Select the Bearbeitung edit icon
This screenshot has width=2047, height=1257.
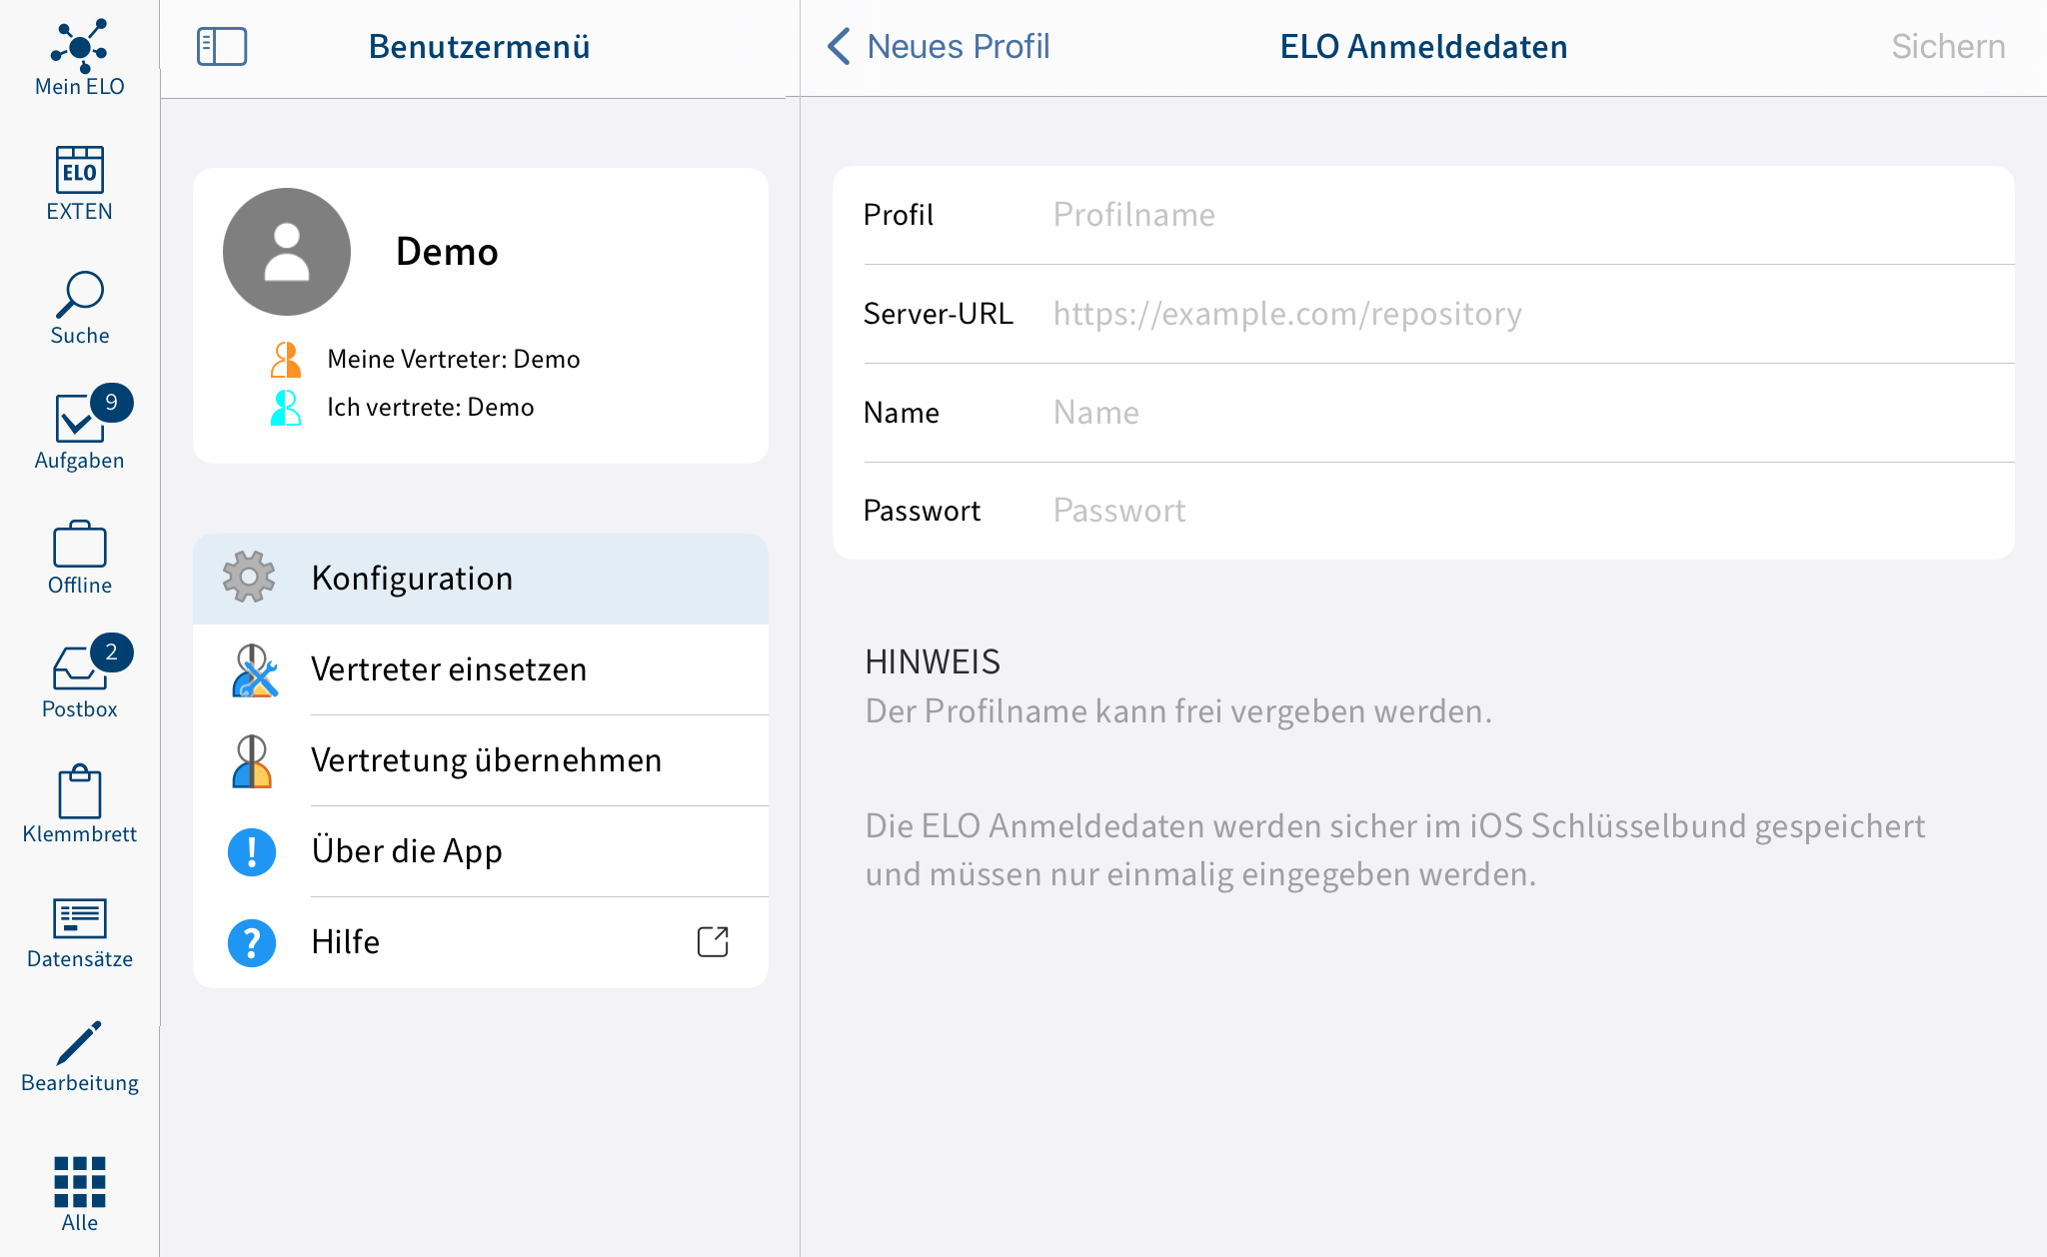(x=79, y=1043)
